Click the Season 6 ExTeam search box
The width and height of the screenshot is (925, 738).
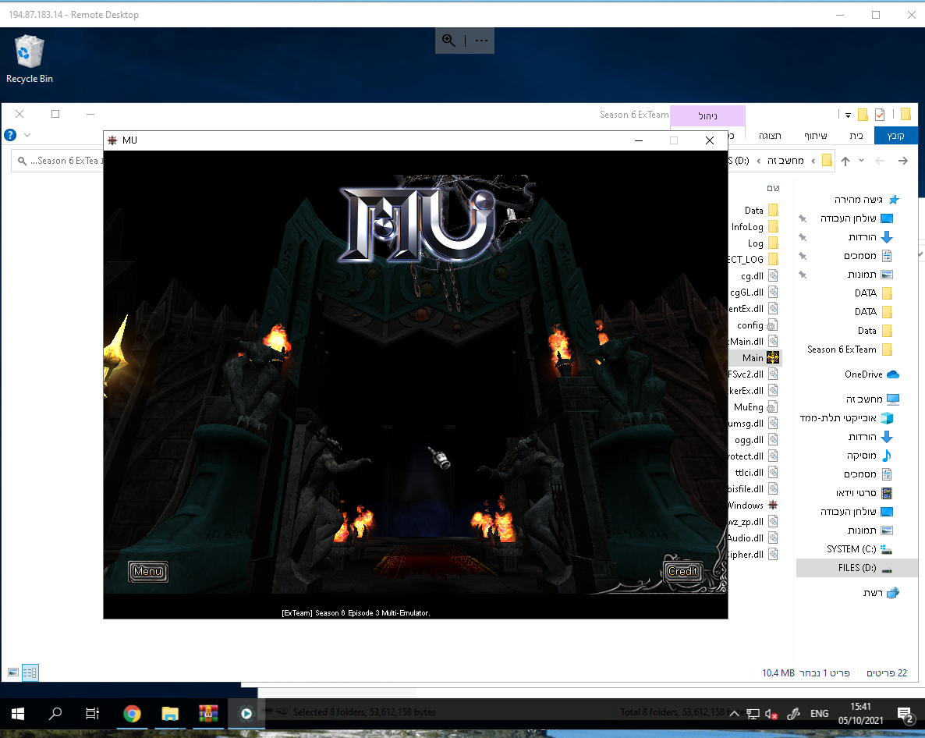coord(57,161)
